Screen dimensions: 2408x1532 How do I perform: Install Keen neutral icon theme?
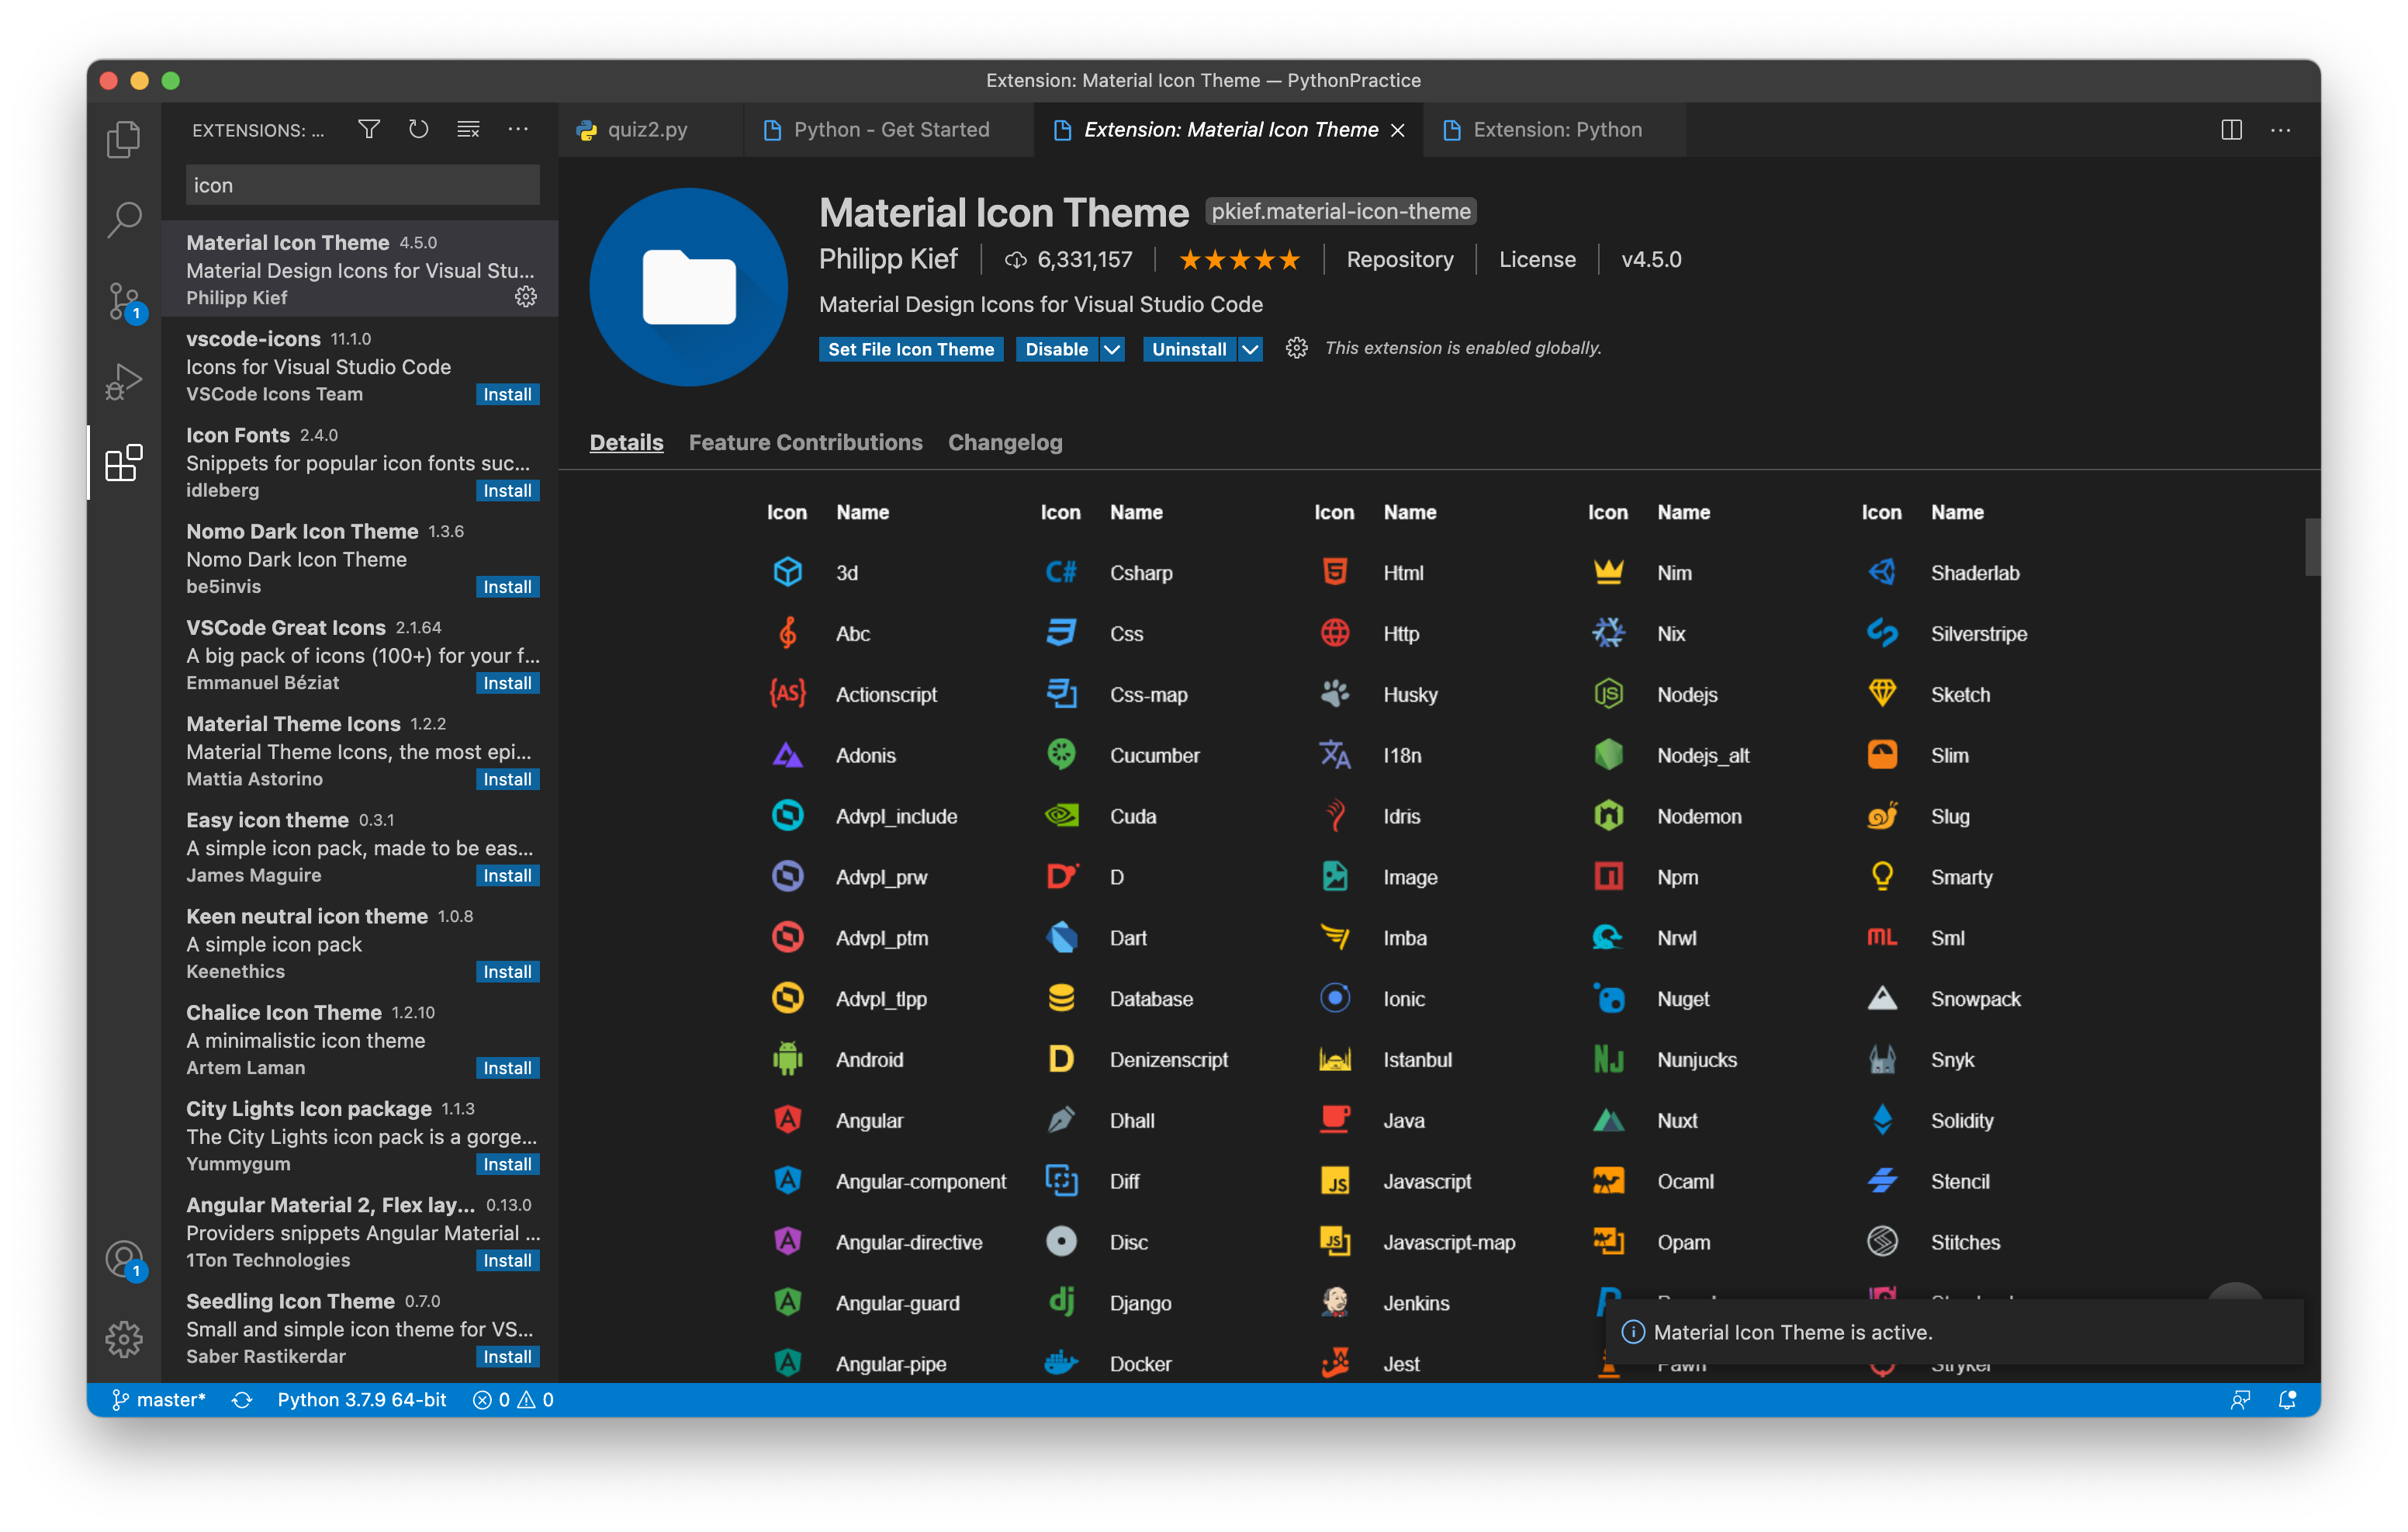507,972
